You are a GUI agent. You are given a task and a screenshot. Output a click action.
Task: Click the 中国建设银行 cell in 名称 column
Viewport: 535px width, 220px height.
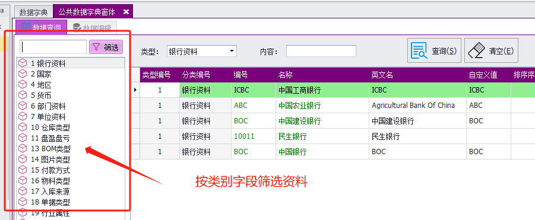pos(322,121)
